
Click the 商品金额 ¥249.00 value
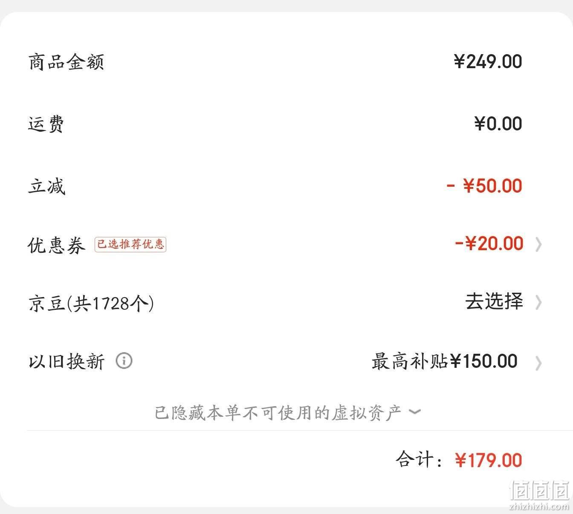click(488, 62)
